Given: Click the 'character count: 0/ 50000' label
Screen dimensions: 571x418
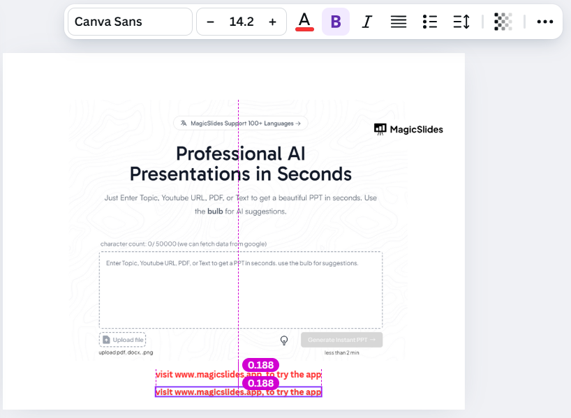Looking at the screenshot, I should coord(184,244).
